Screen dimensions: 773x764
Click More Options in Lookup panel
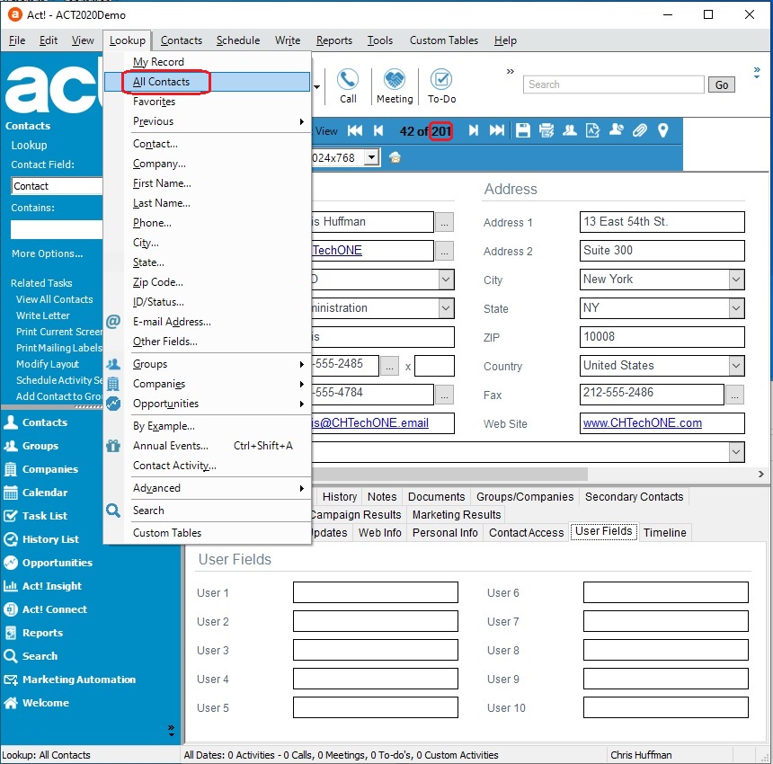click(x=48, y=253)
